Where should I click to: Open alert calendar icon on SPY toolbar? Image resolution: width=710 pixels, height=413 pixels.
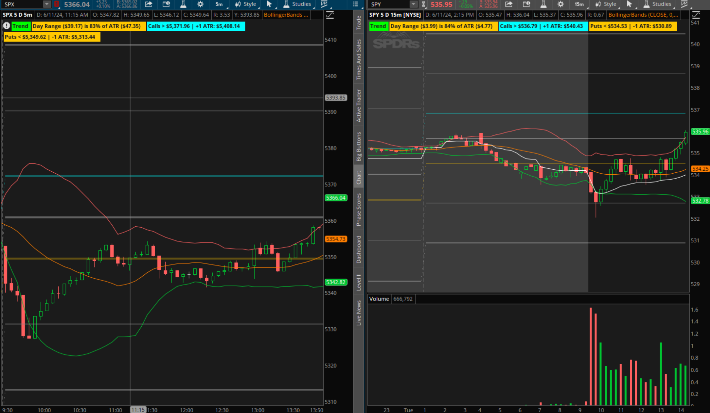tap(526, 4)
